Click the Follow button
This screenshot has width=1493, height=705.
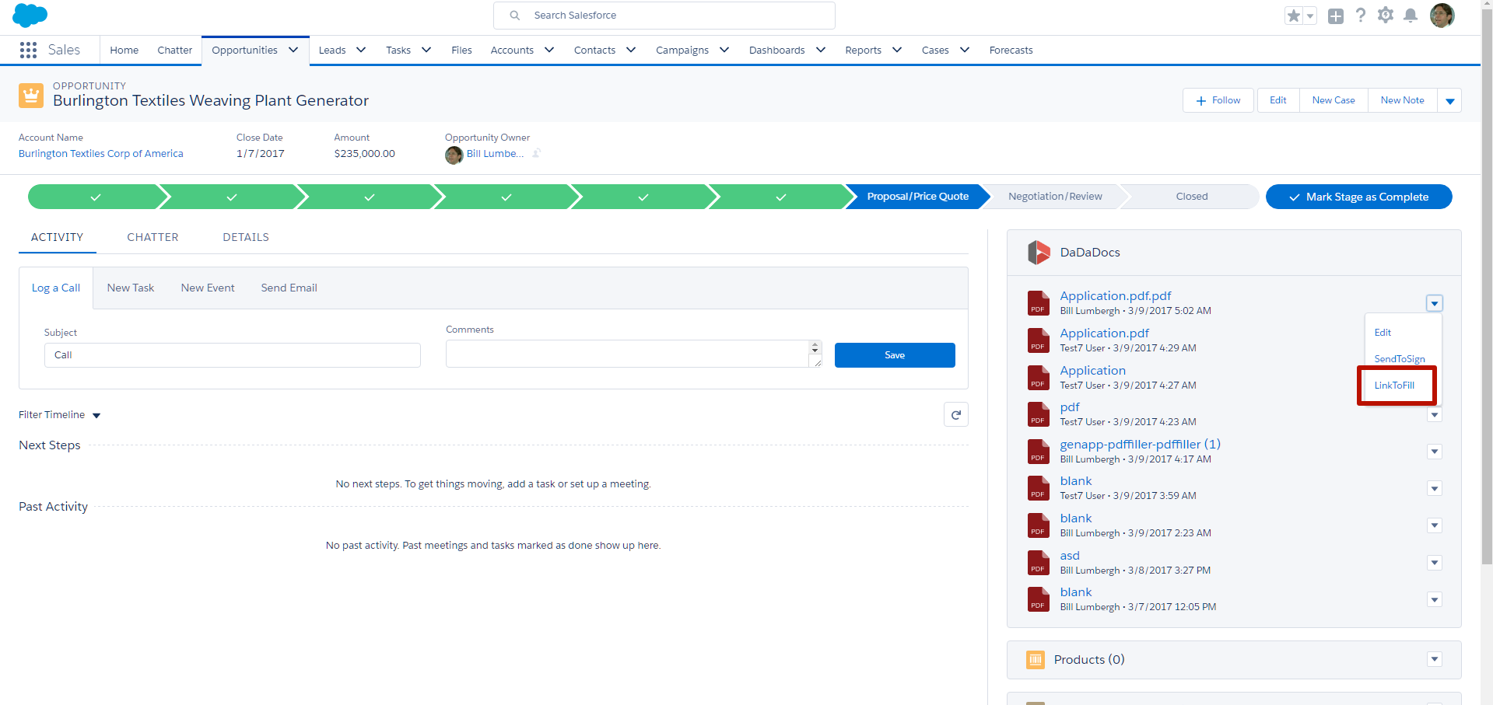1218,100
